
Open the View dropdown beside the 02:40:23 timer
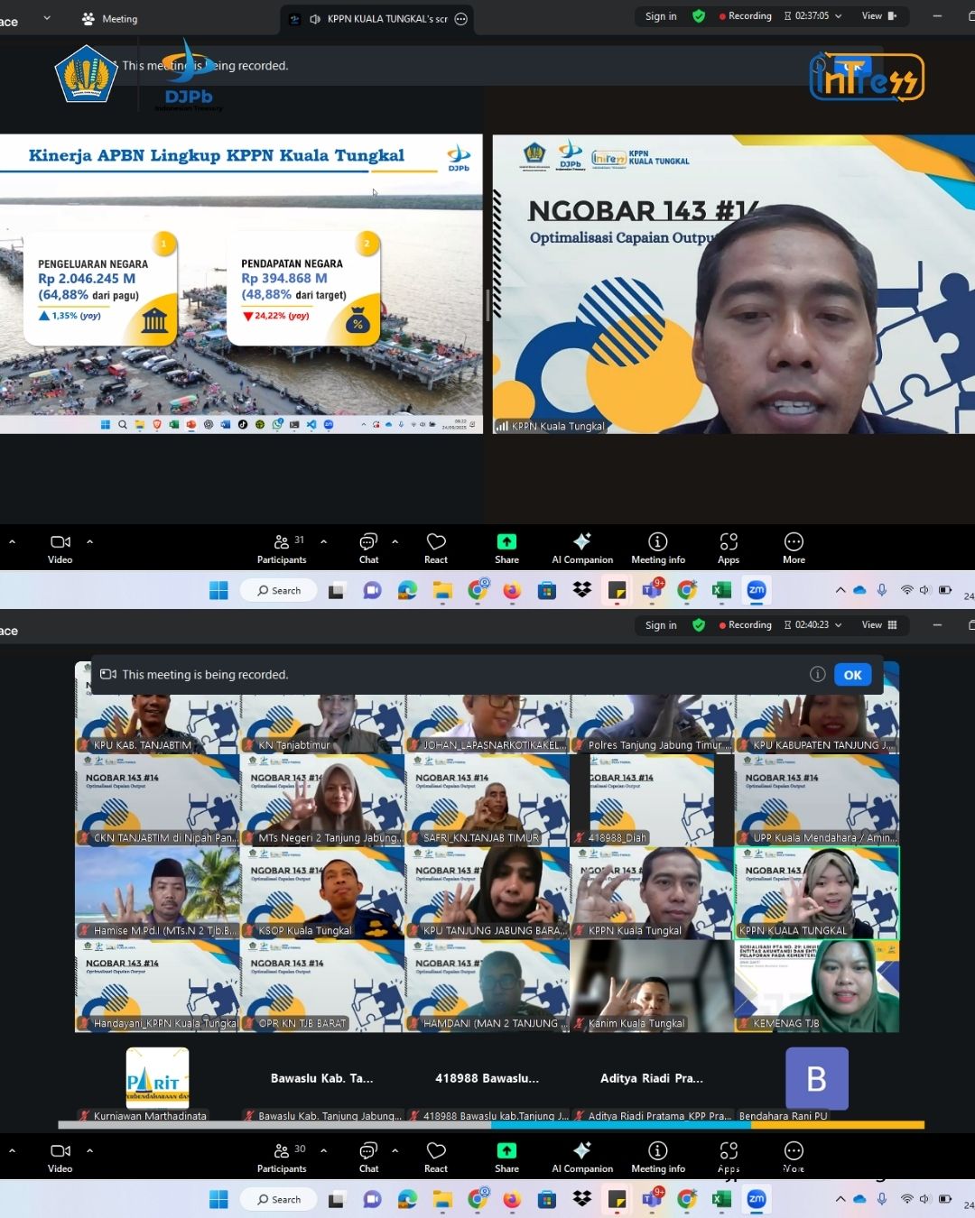click(x=878, y=625)
